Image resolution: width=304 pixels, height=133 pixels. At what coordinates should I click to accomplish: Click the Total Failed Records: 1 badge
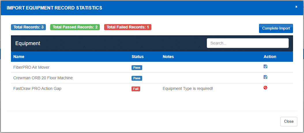[127, 27]
